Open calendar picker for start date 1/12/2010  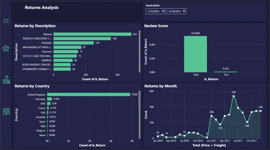pos(163,11)
